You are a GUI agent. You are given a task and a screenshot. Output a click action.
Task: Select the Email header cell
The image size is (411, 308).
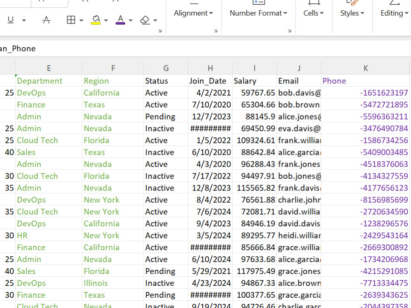(299, 81)
